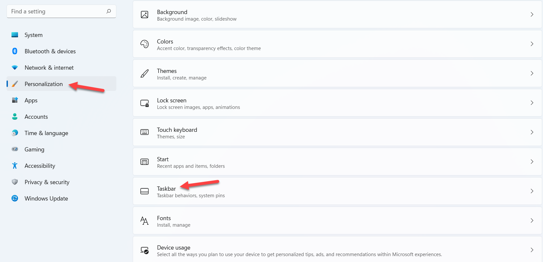Click the Windows Update sync icon
The height and width of the screenshot is (262, 543).
(x=15, y=198)
